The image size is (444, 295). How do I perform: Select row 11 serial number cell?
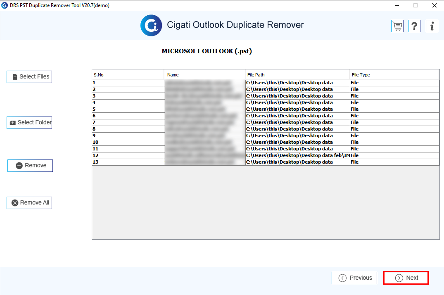(128, 149)
